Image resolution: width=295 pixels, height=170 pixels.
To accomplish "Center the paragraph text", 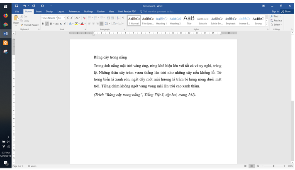I will [93, 24].
